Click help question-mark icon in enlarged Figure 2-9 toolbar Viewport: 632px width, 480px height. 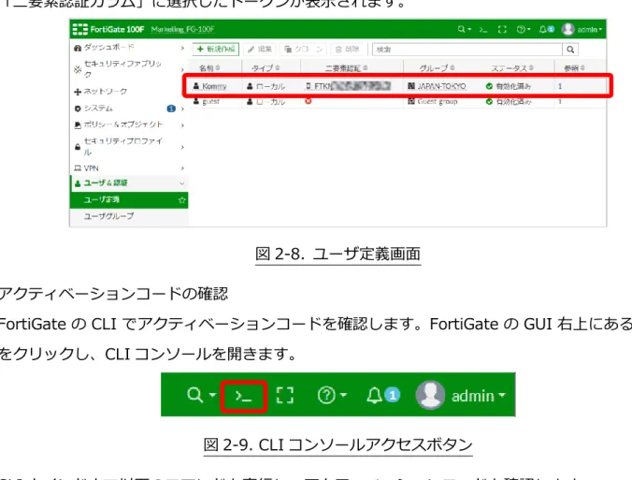point(326,395)
